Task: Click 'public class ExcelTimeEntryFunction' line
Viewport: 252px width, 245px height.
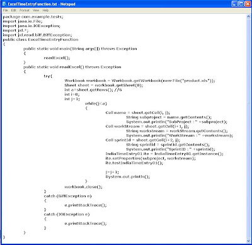Action: coord(40,40)
